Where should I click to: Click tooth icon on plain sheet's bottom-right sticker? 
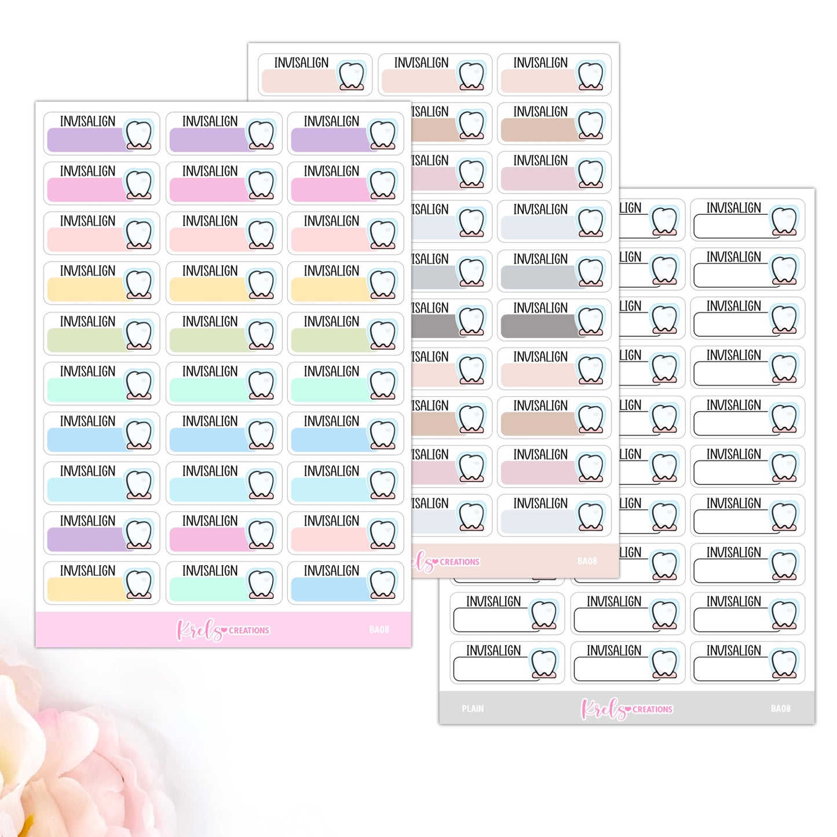coord(784,664)
